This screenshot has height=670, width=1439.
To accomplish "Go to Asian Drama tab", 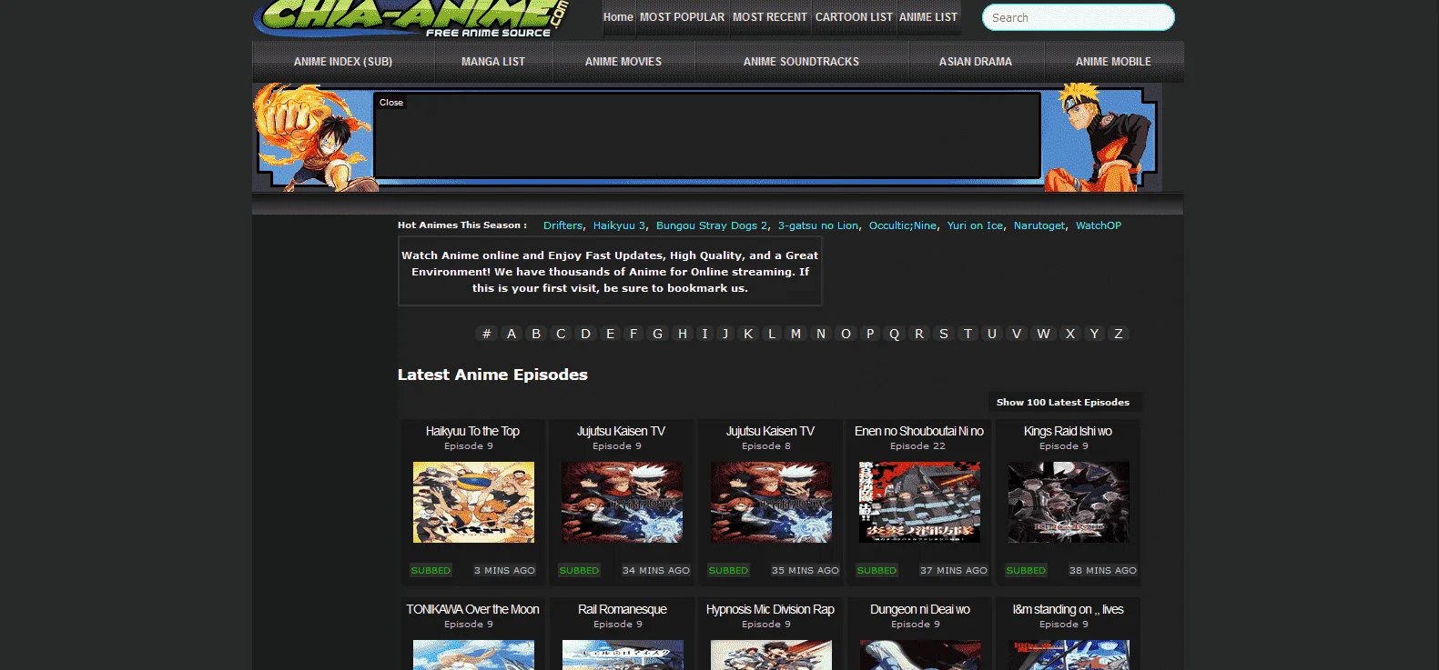I will tap(976, 62).
